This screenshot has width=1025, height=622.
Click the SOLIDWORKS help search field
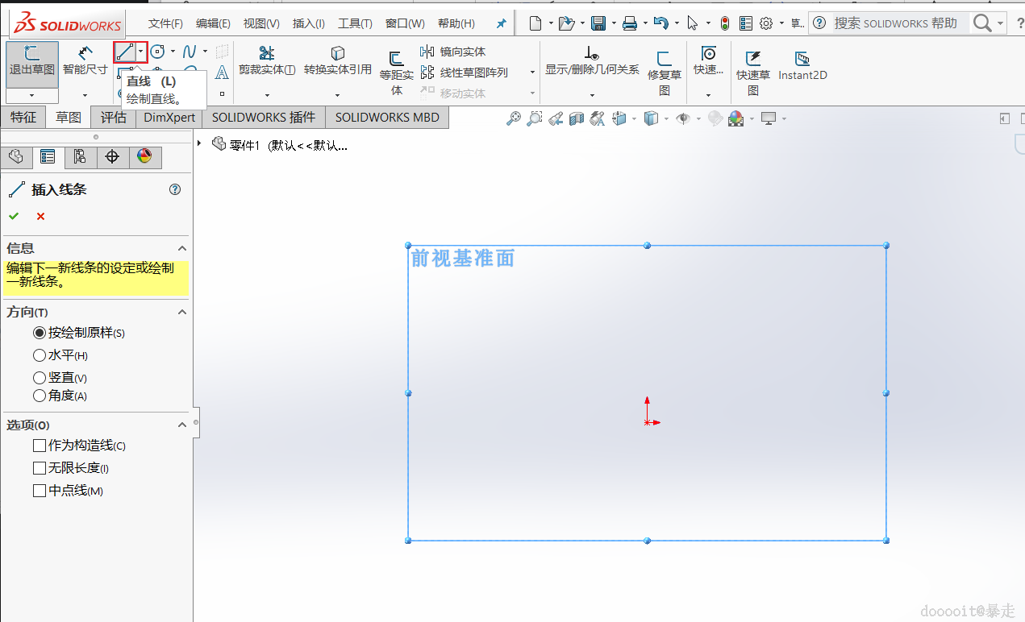point(895,23)
